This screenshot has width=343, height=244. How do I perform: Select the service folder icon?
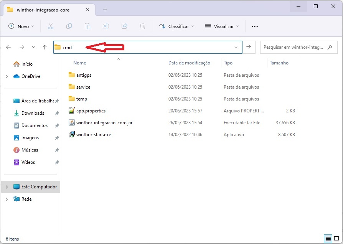point(71,87)
